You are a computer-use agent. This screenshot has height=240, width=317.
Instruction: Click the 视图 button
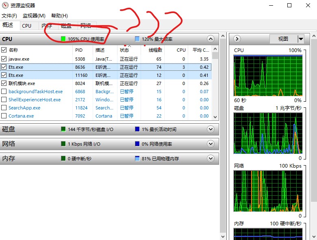click(x=283, y=39)
